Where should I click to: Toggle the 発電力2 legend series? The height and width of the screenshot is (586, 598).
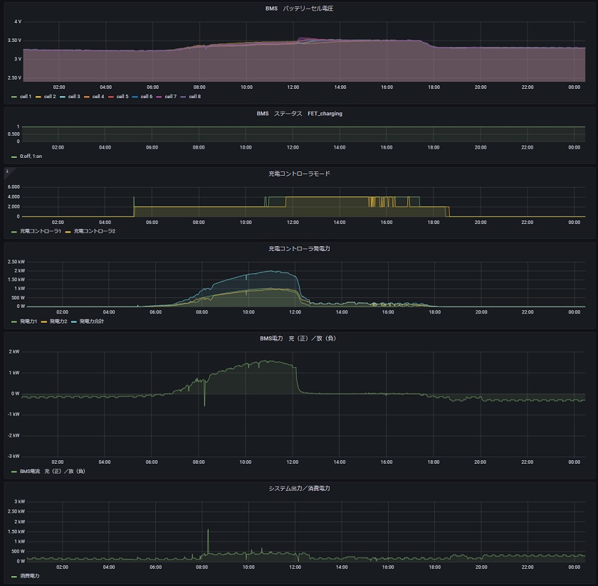click(x=58, y=321)
